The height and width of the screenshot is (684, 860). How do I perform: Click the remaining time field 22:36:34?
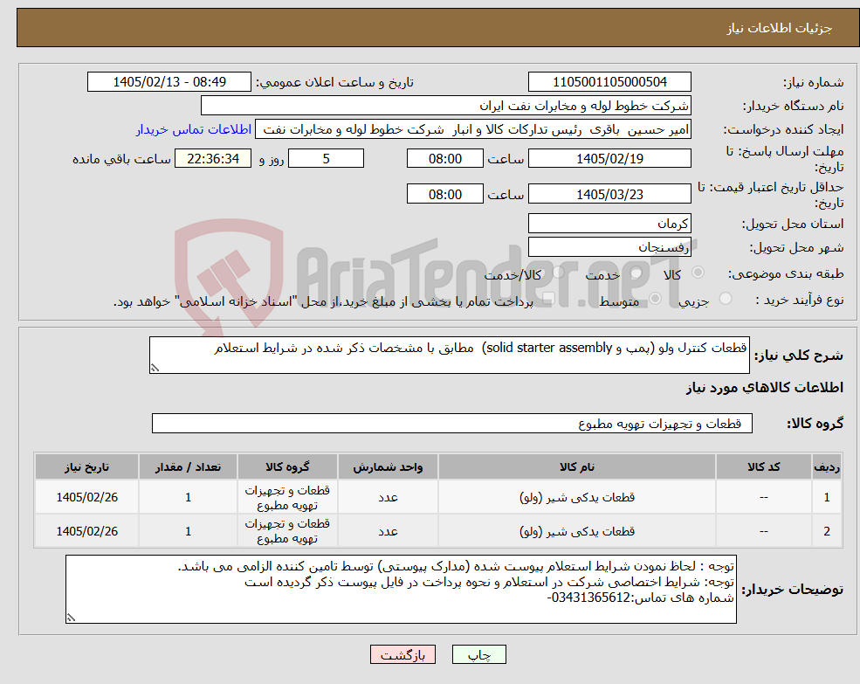(213, 159)
